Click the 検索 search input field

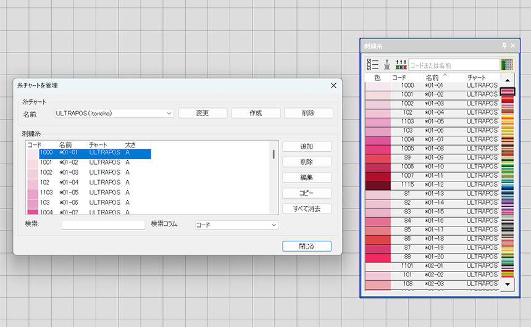103,225
